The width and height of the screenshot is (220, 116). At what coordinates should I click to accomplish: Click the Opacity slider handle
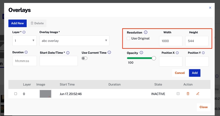154,58
